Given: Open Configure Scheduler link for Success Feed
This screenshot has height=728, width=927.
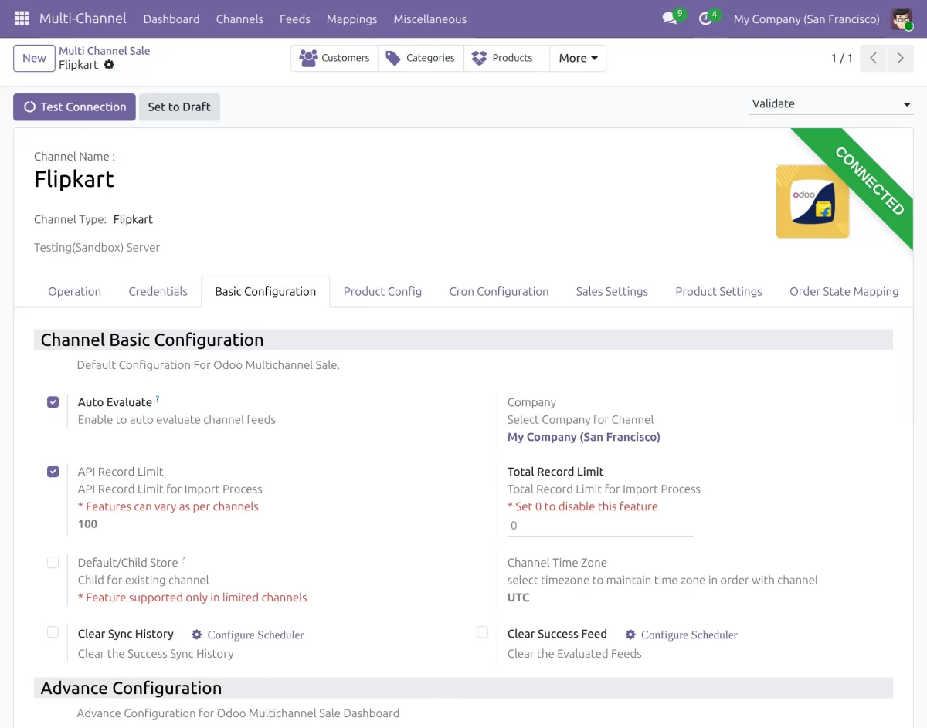Looking at the screenshot, I should pos(689,635).
